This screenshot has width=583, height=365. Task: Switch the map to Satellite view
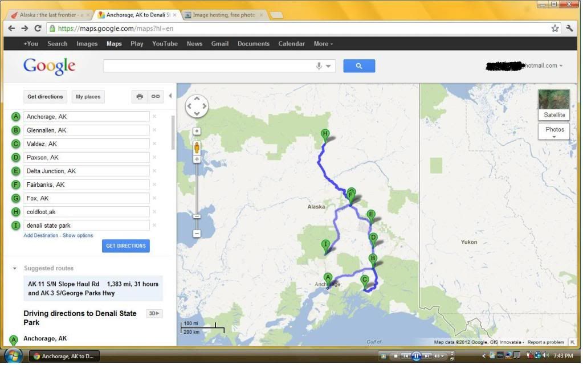coord(553,104)
